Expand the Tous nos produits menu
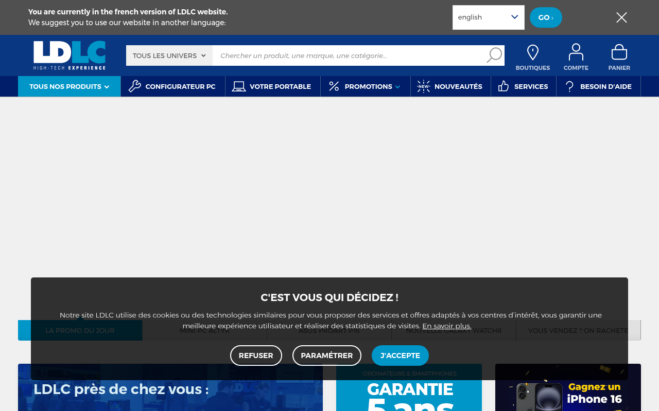659x411 pixels. 70,86
